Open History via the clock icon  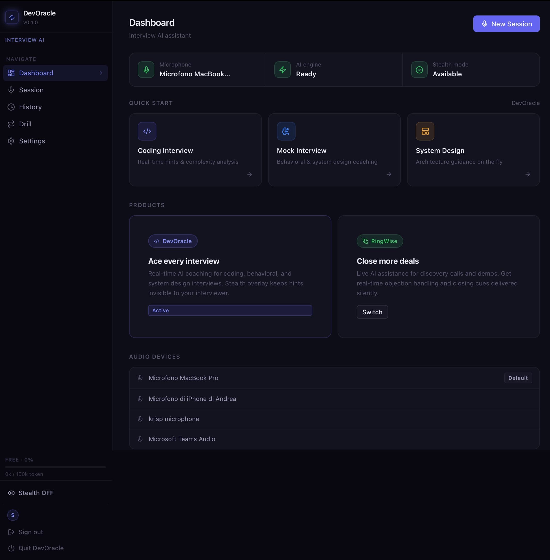point(11,107)
